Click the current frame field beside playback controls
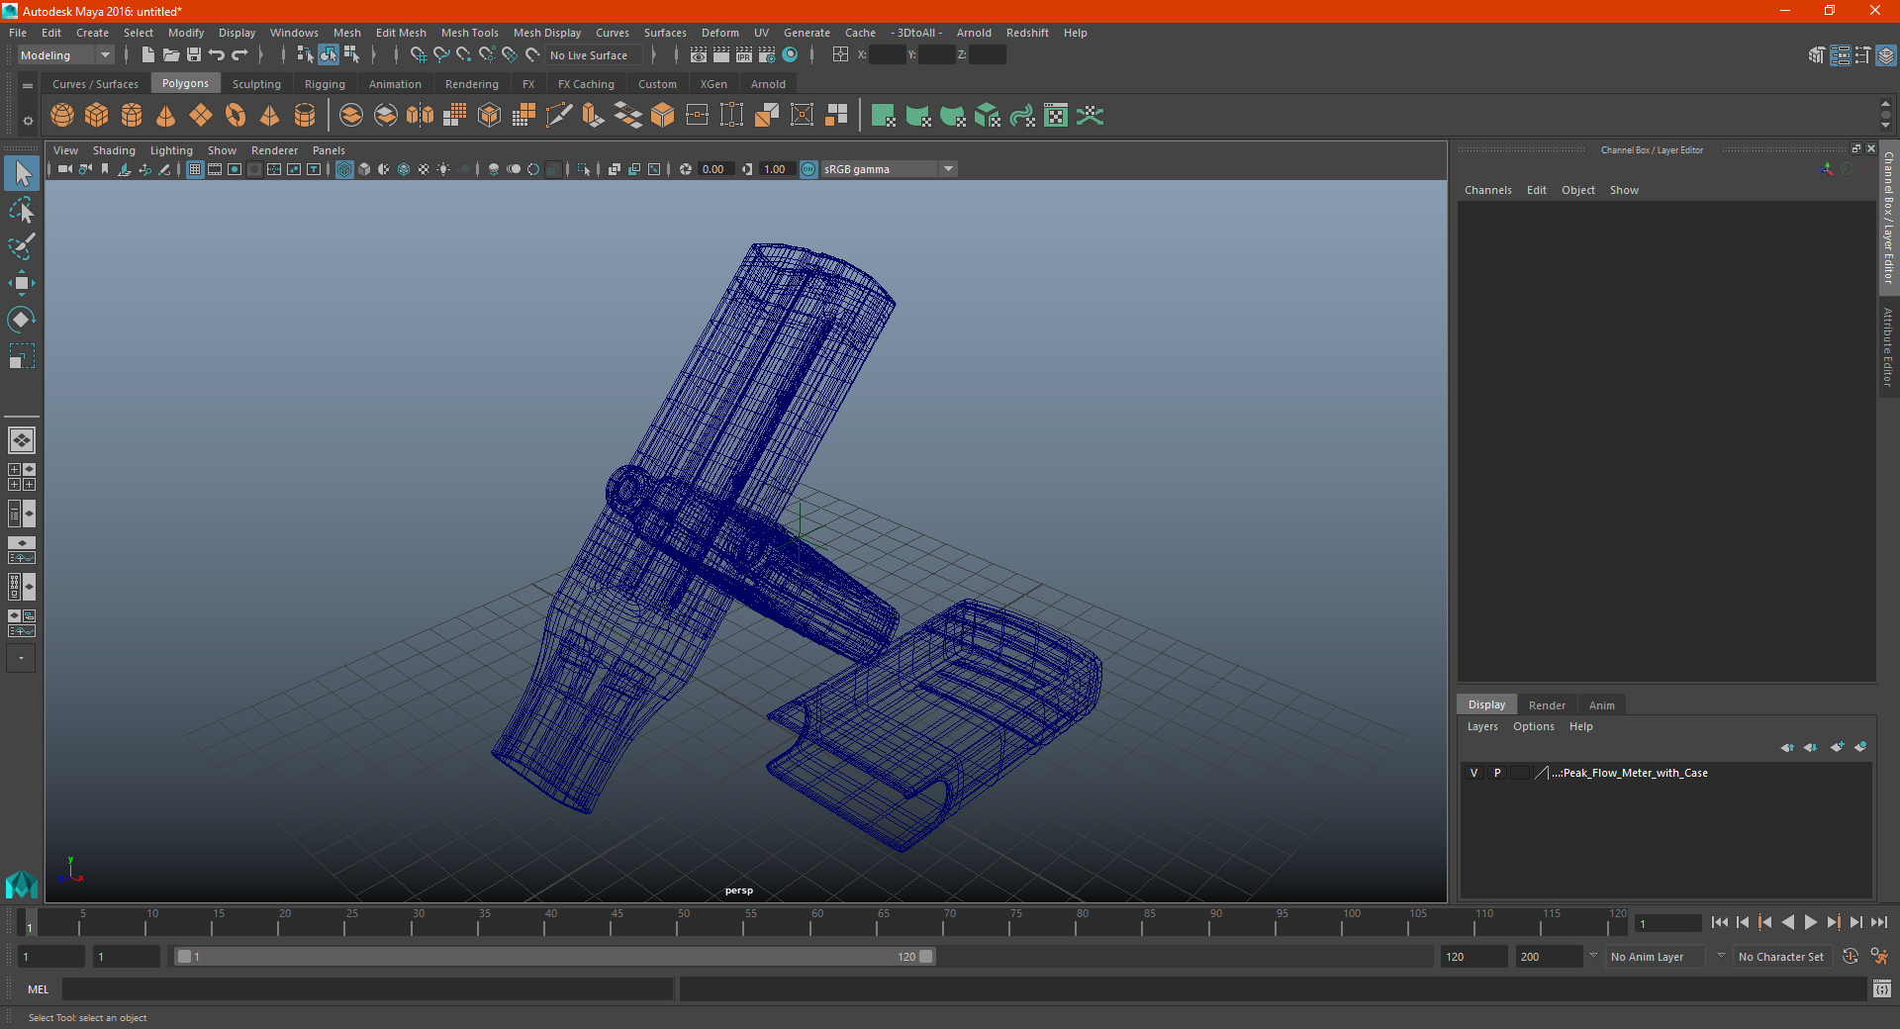The height and width of the screenshot is (1029, 1900). click(x=1668, y=924)
